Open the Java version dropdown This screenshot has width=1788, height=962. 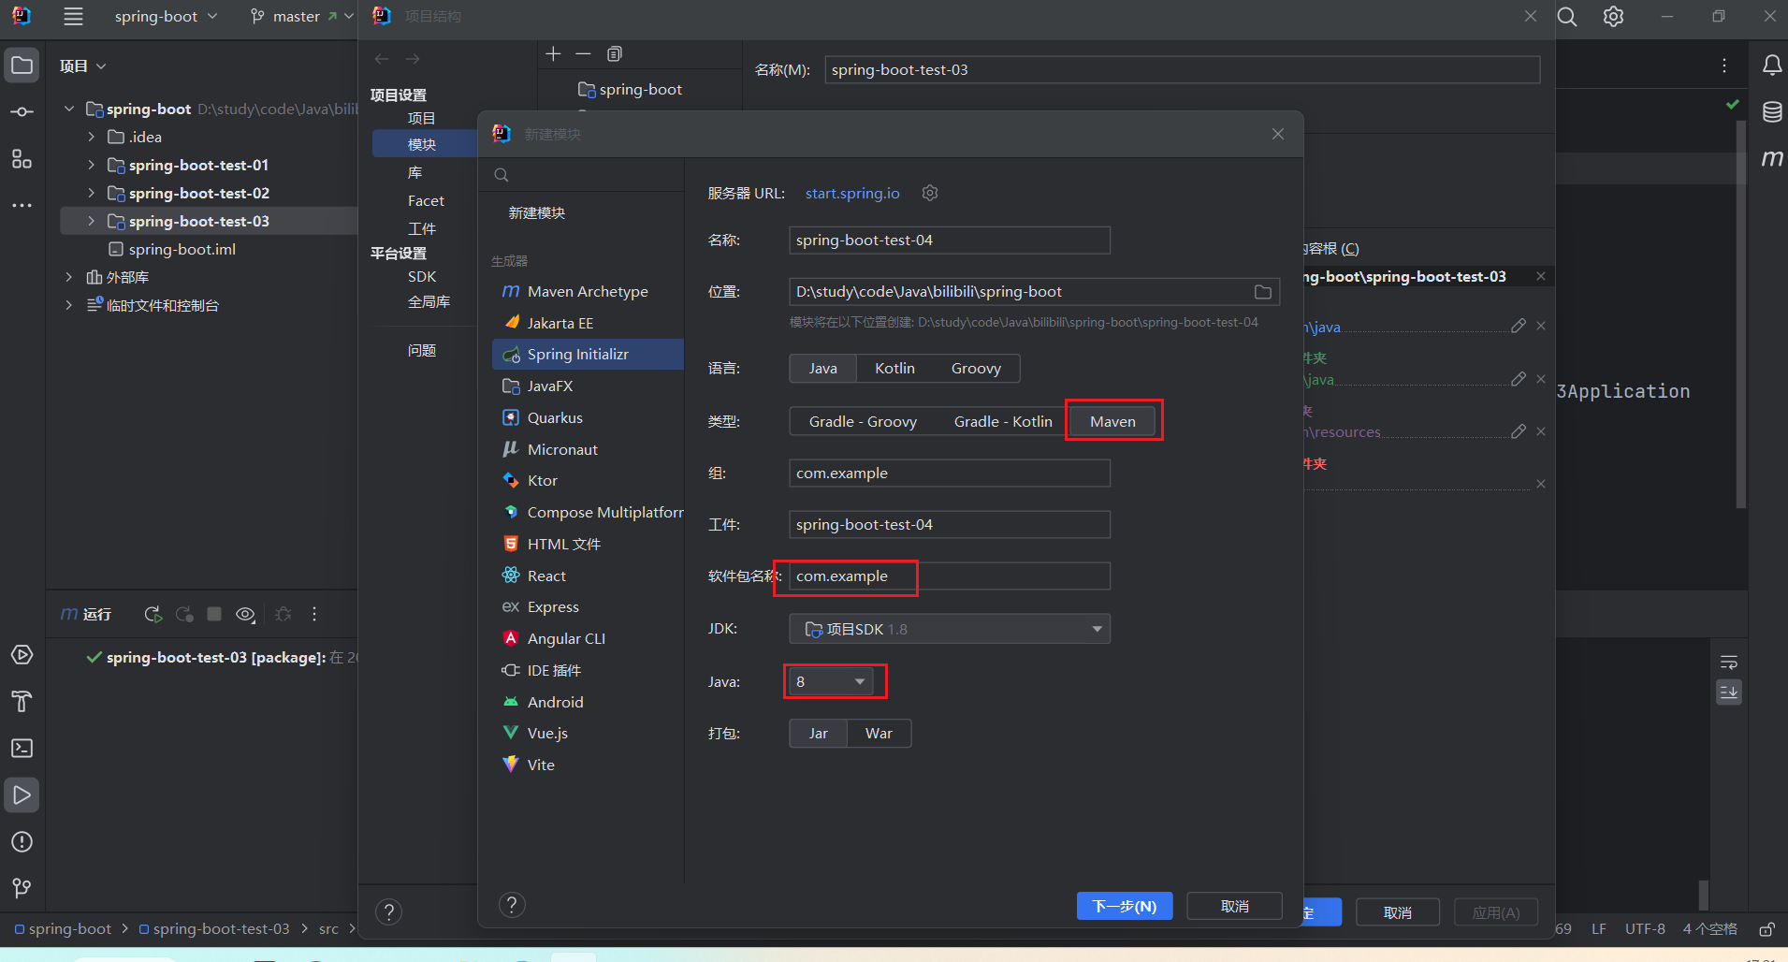click(831, 682)
